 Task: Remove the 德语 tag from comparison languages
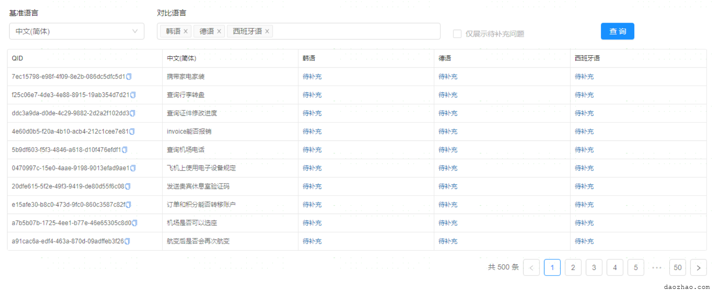[219, 31]
